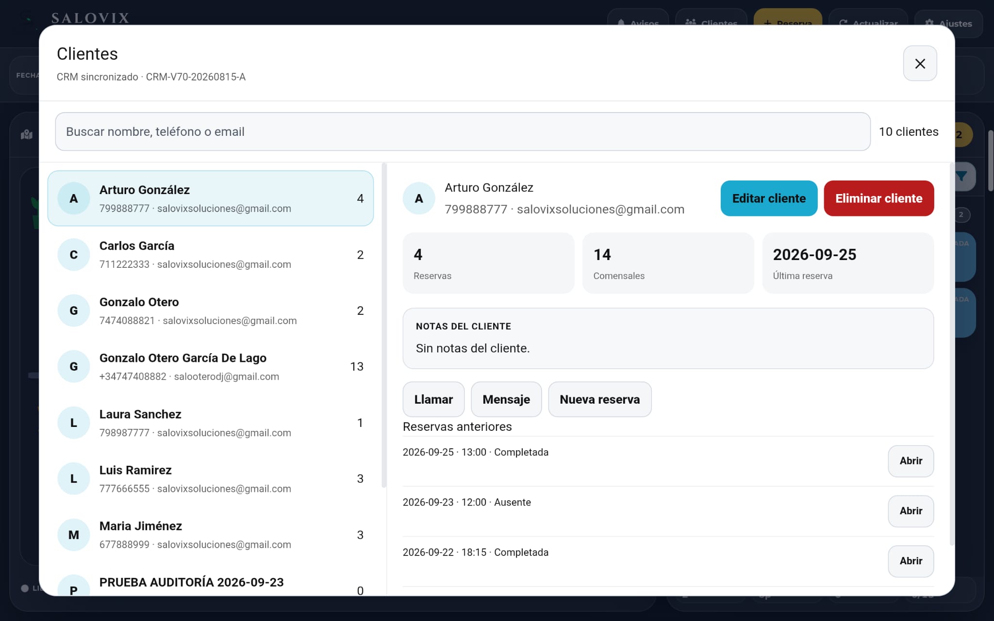Click the map icon in background panel

pyautogui.click(x=27, y=134)
